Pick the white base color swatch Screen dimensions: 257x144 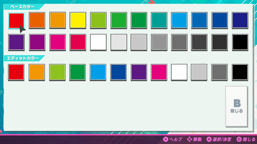pyautogui.click(x=98, y=42)
